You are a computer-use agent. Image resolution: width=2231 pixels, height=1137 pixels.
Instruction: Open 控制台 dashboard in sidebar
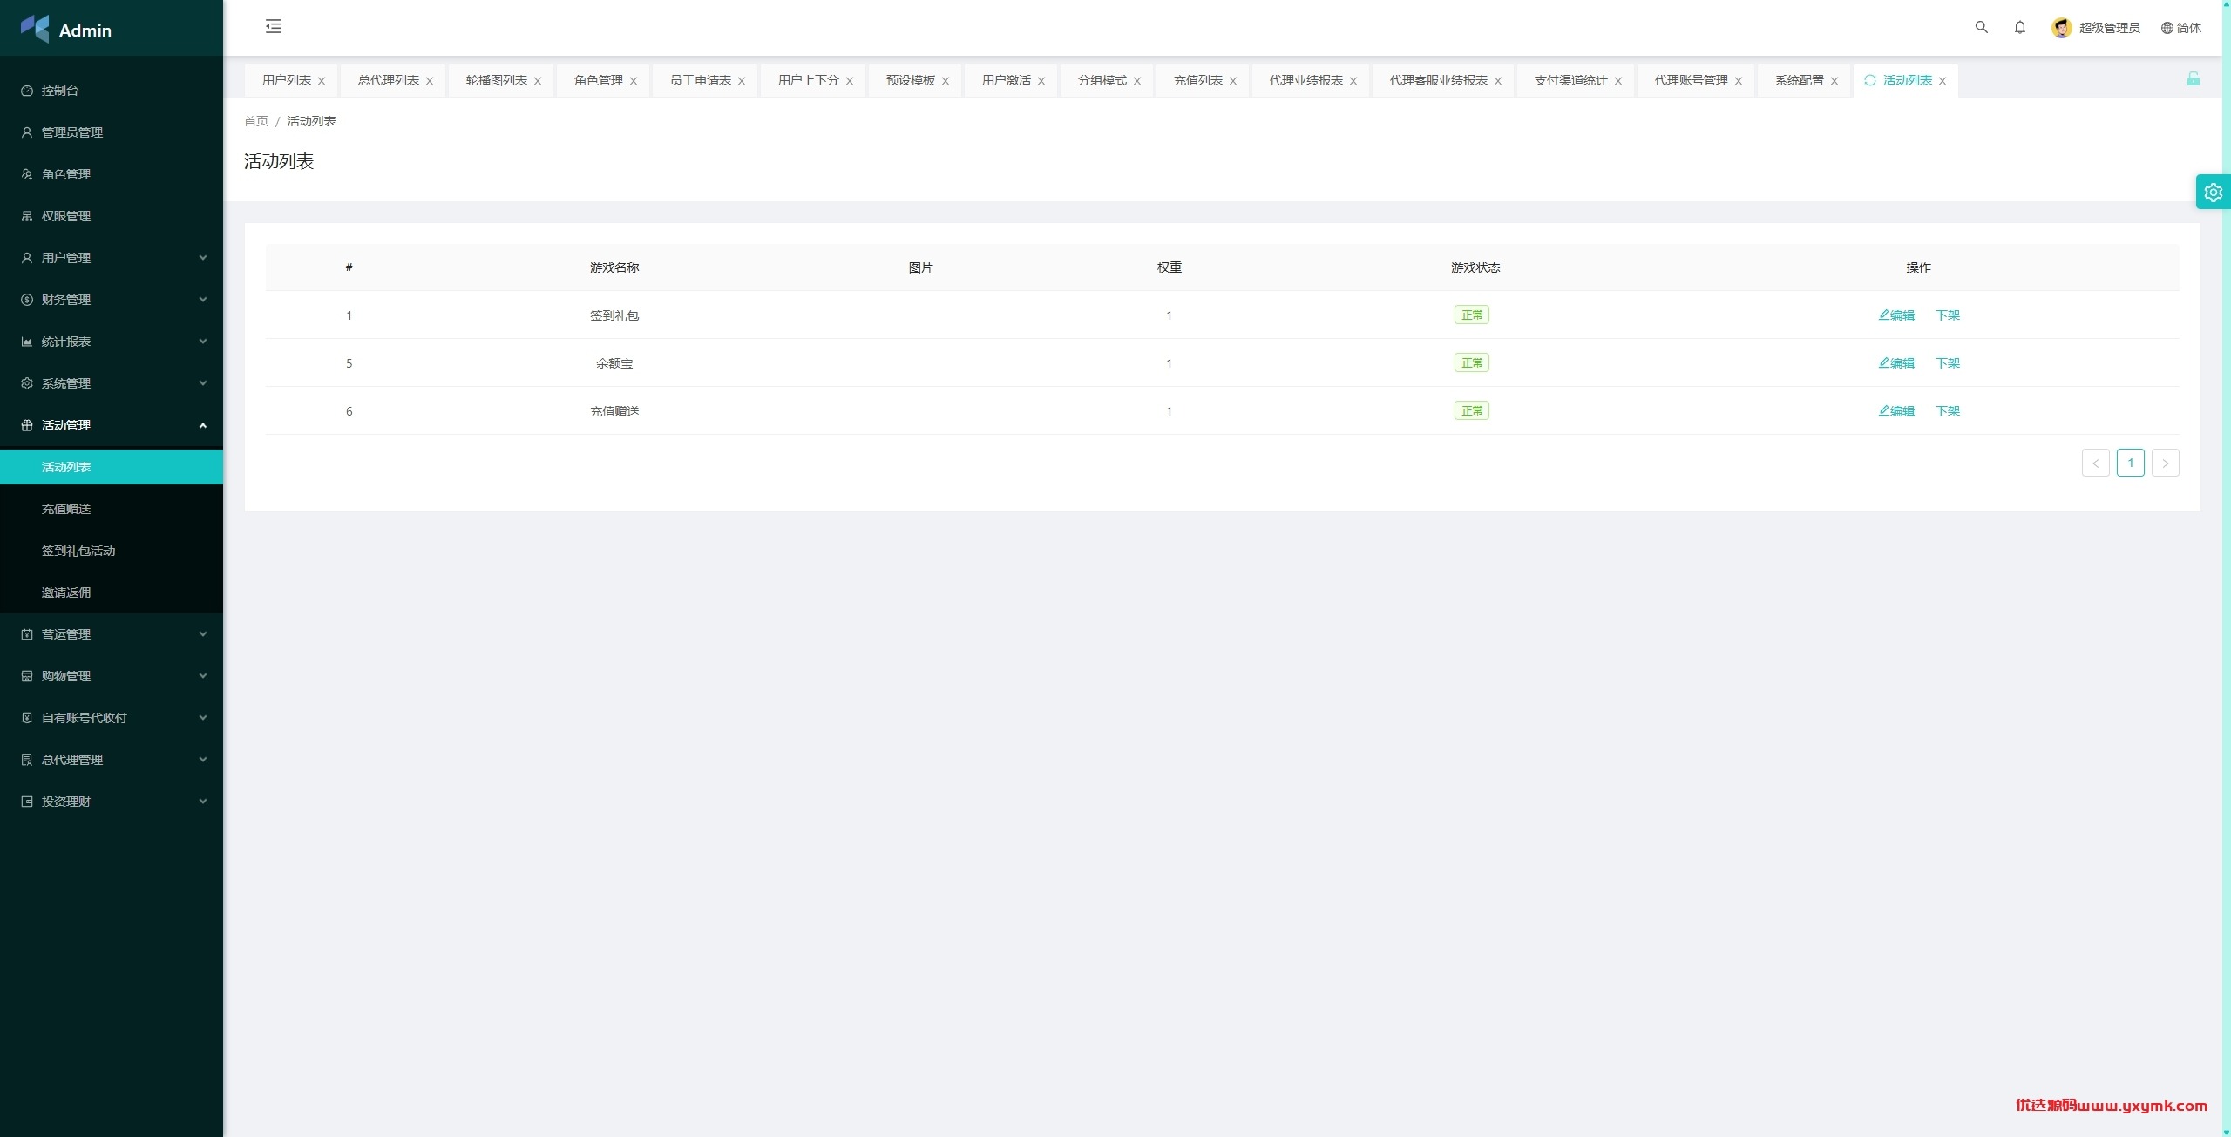(x=112, y=91)
